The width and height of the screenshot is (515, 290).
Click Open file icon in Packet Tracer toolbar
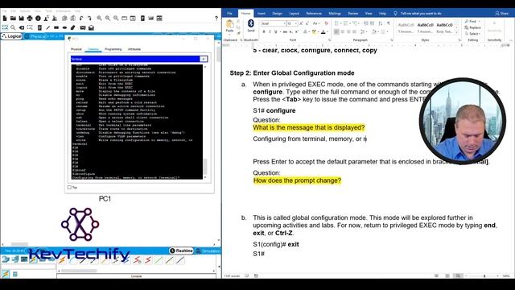pyautogui.click(x=13, y=18)
